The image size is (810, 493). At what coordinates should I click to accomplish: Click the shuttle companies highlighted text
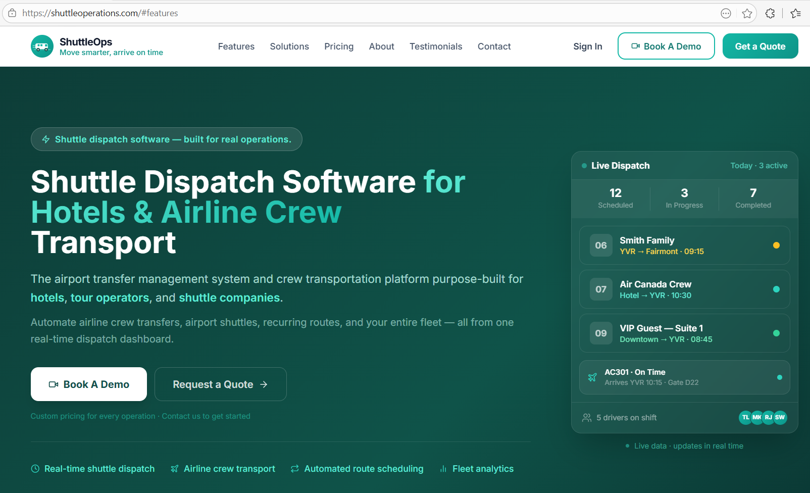(229, 298)
